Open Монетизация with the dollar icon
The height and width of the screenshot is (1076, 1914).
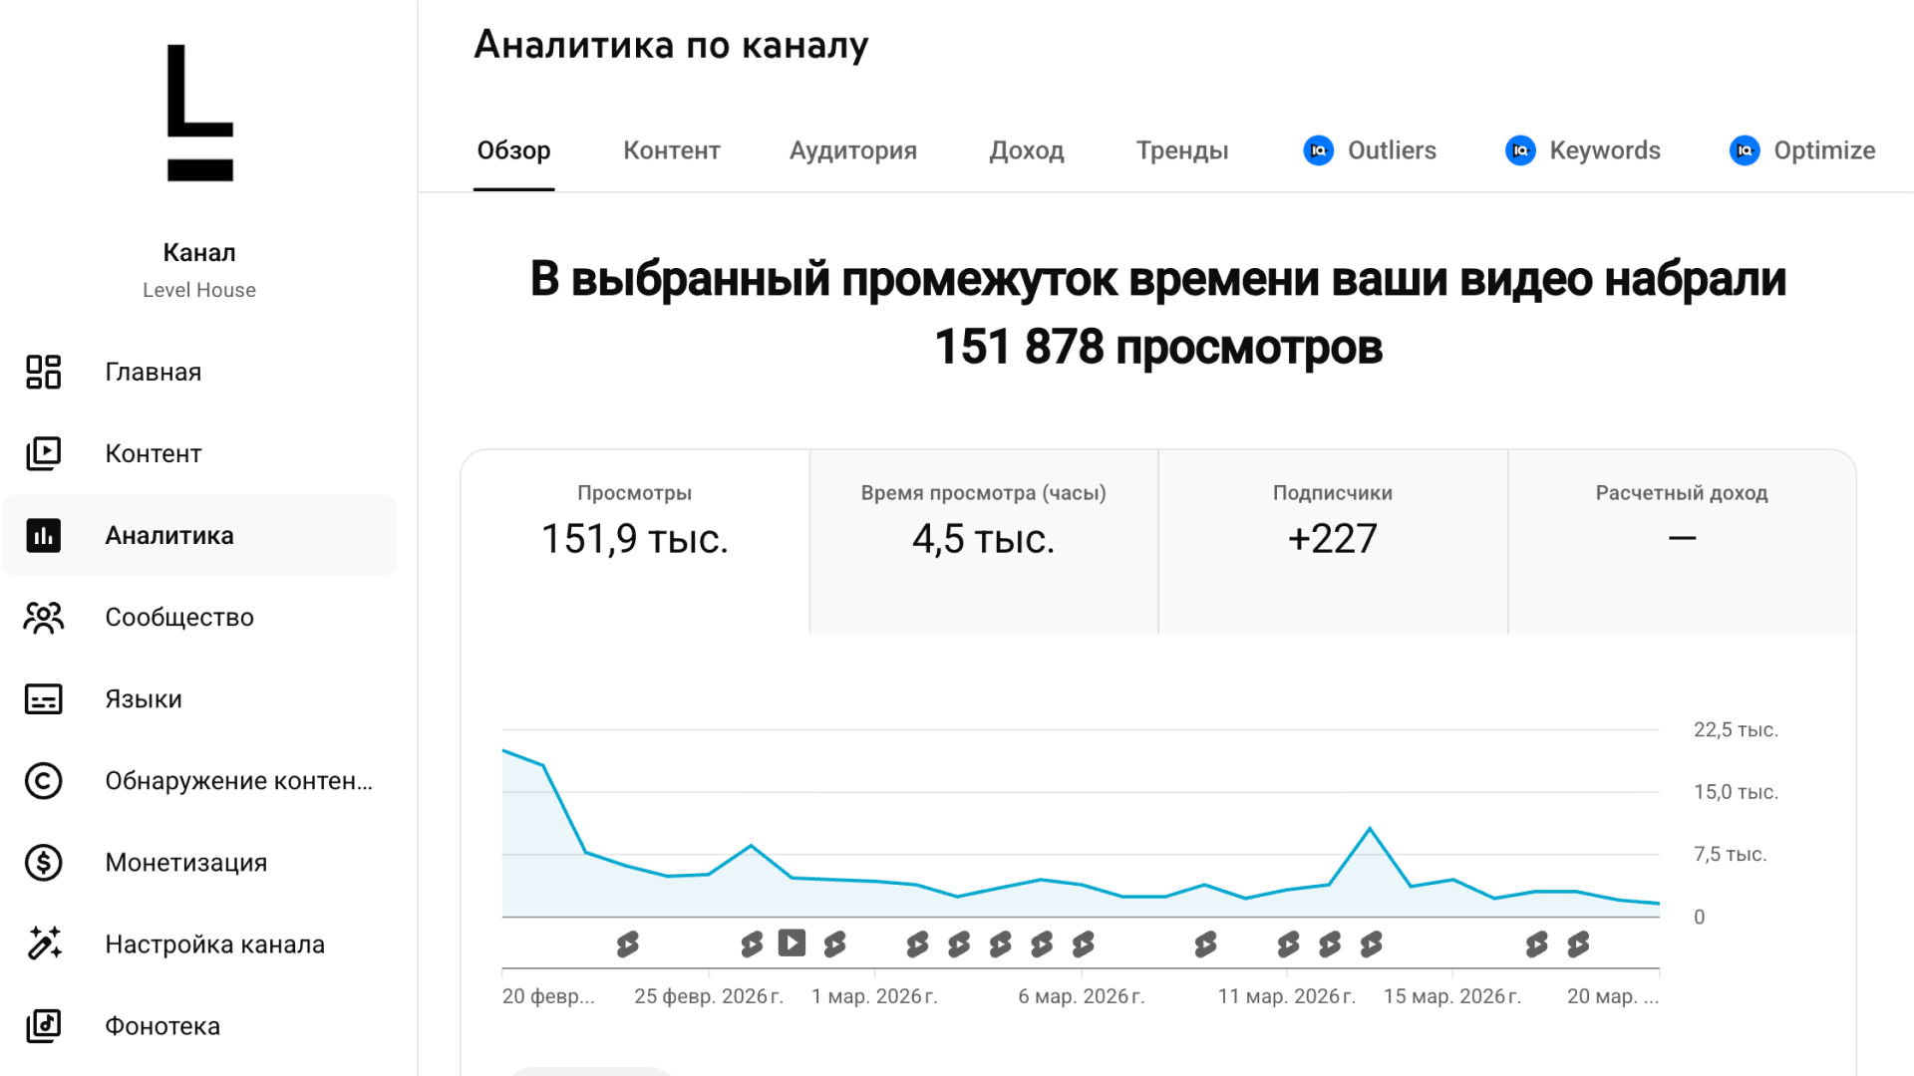click(43, 863)
